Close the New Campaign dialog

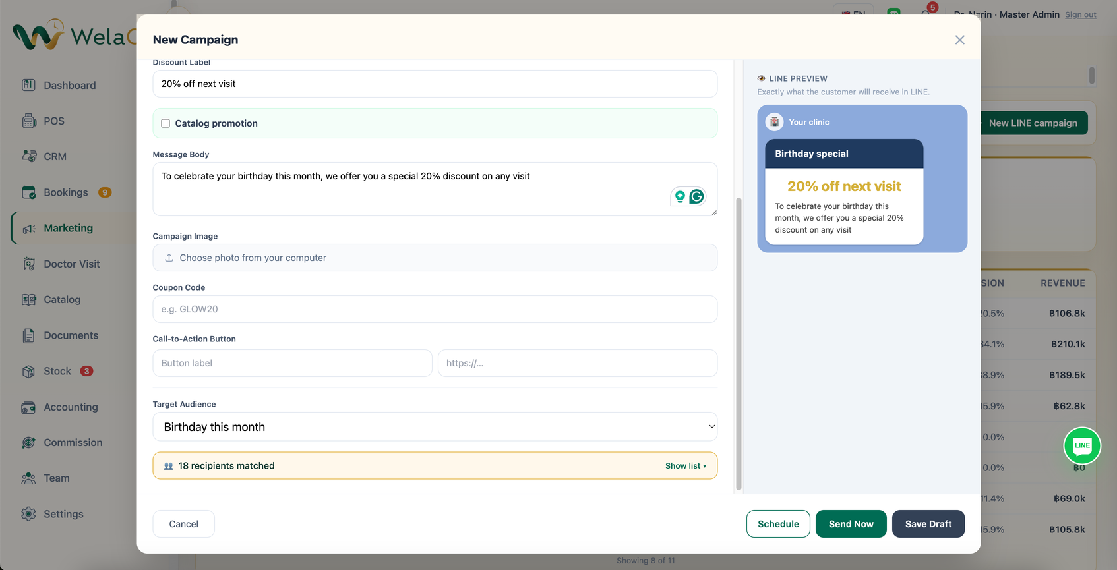pyautogui.click(x=959, y=40)
